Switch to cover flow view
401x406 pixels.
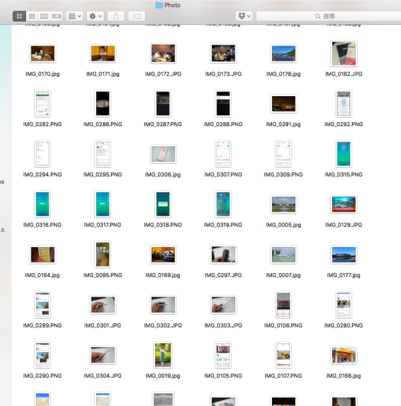coord(57,16)
